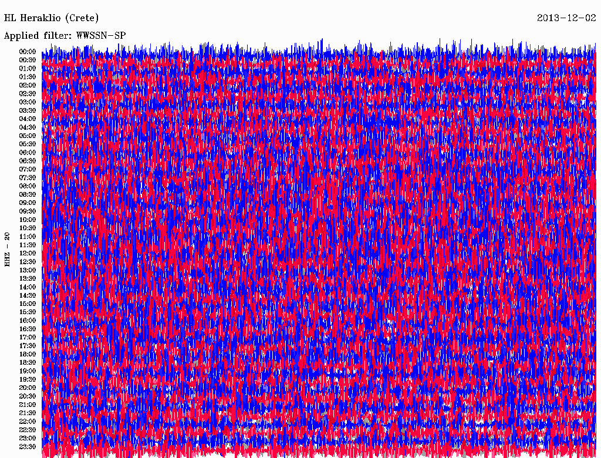Select the 17:30 time label
The height and width of the screenshot is (458, 601).
28,346
